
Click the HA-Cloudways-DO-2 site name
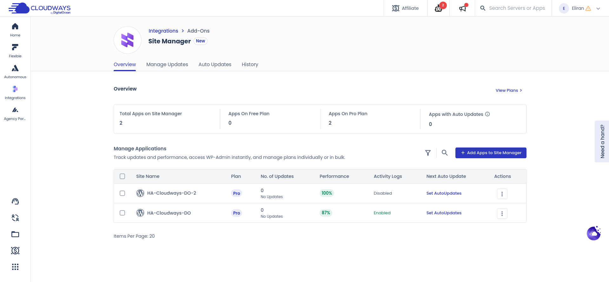point(172,193)
